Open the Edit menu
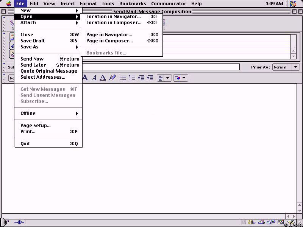The width and height of the screenshot is (303, 227). click(x=34, y=4)
